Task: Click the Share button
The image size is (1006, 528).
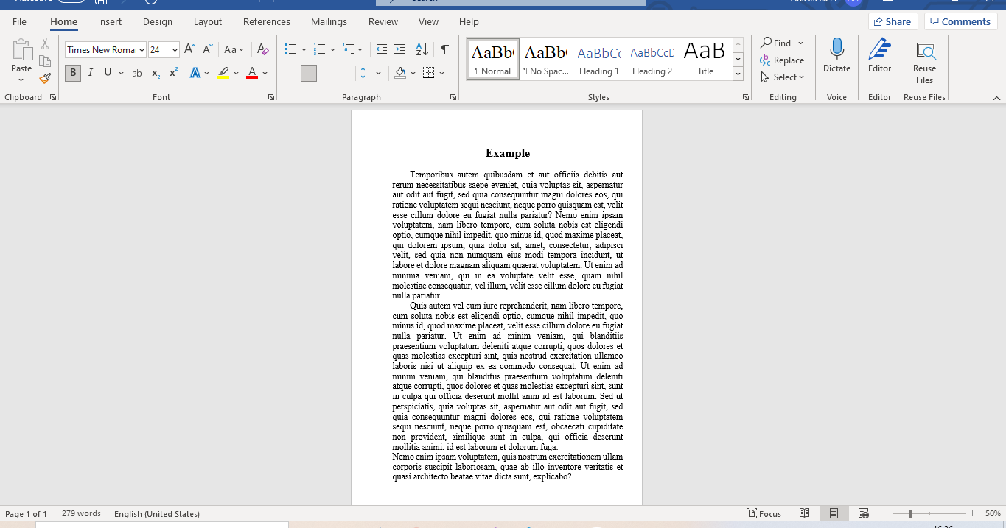Action: pos(892,21)
